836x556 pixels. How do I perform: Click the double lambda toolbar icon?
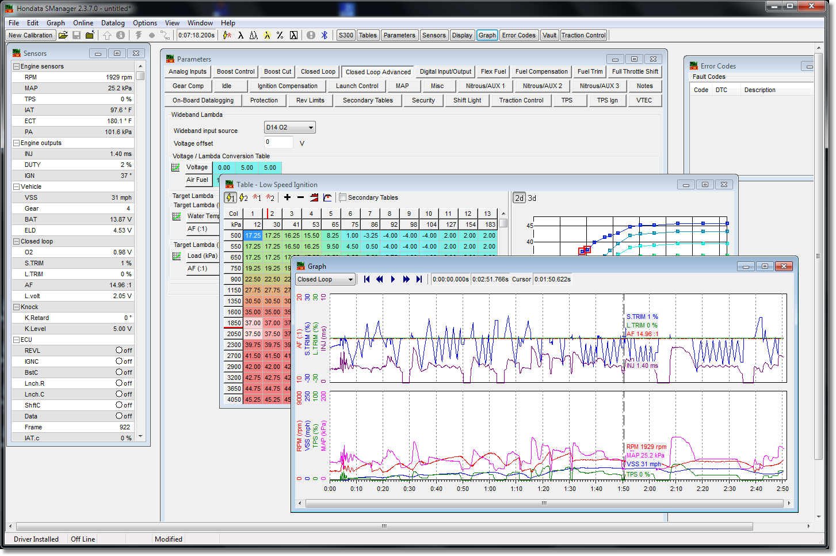coord(254,35)
